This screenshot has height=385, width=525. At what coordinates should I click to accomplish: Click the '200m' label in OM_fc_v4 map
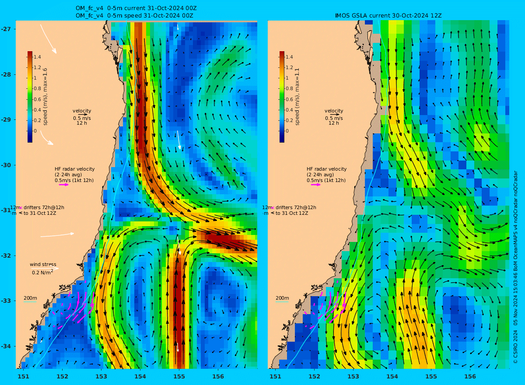click(x=30, y=298)
